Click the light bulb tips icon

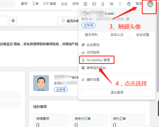pos(120,4)
